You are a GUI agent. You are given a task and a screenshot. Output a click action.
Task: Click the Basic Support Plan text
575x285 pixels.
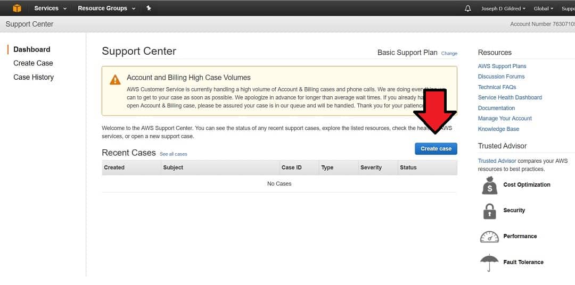tap(407, 53)
